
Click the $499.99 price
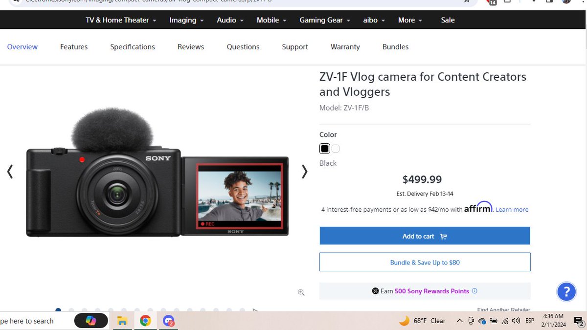coord(422,179)
